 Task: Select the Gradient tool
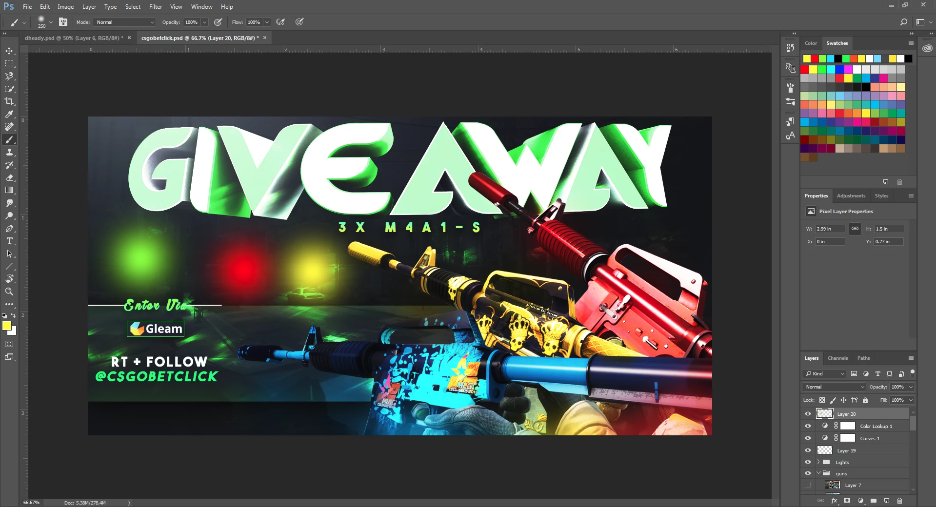click(x=9, y=191)
